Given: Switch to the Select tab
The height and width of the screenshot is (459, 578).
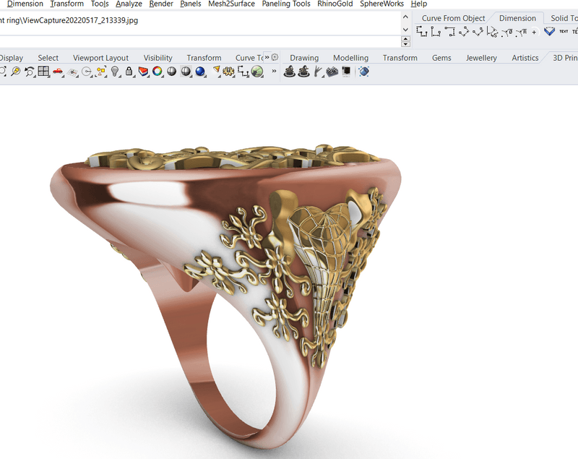Looking at the screenshot, I should pos(48,58).
